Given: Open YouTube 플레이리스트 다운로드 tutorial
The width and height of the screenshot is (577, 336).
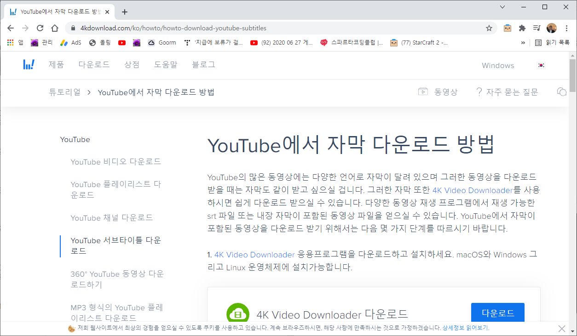Looking at the screenshot, I should (116, 190).
